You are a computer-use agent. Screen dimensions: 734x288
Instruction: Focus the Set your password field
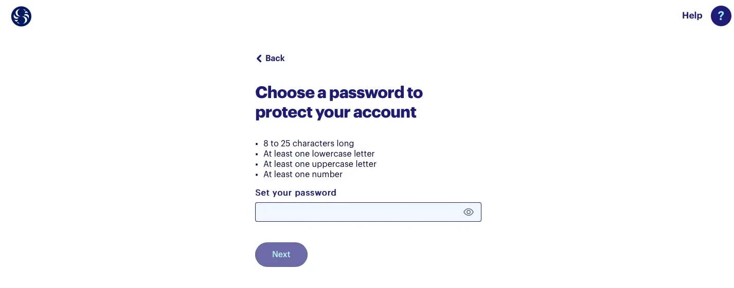click(x=357, y=212)
